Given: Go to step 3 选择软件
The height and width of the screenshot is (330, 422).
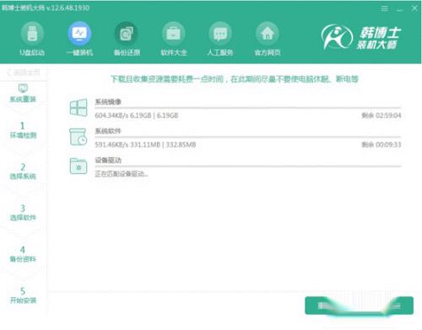Looking at the screenshot, I should click(x=23, y=213).
